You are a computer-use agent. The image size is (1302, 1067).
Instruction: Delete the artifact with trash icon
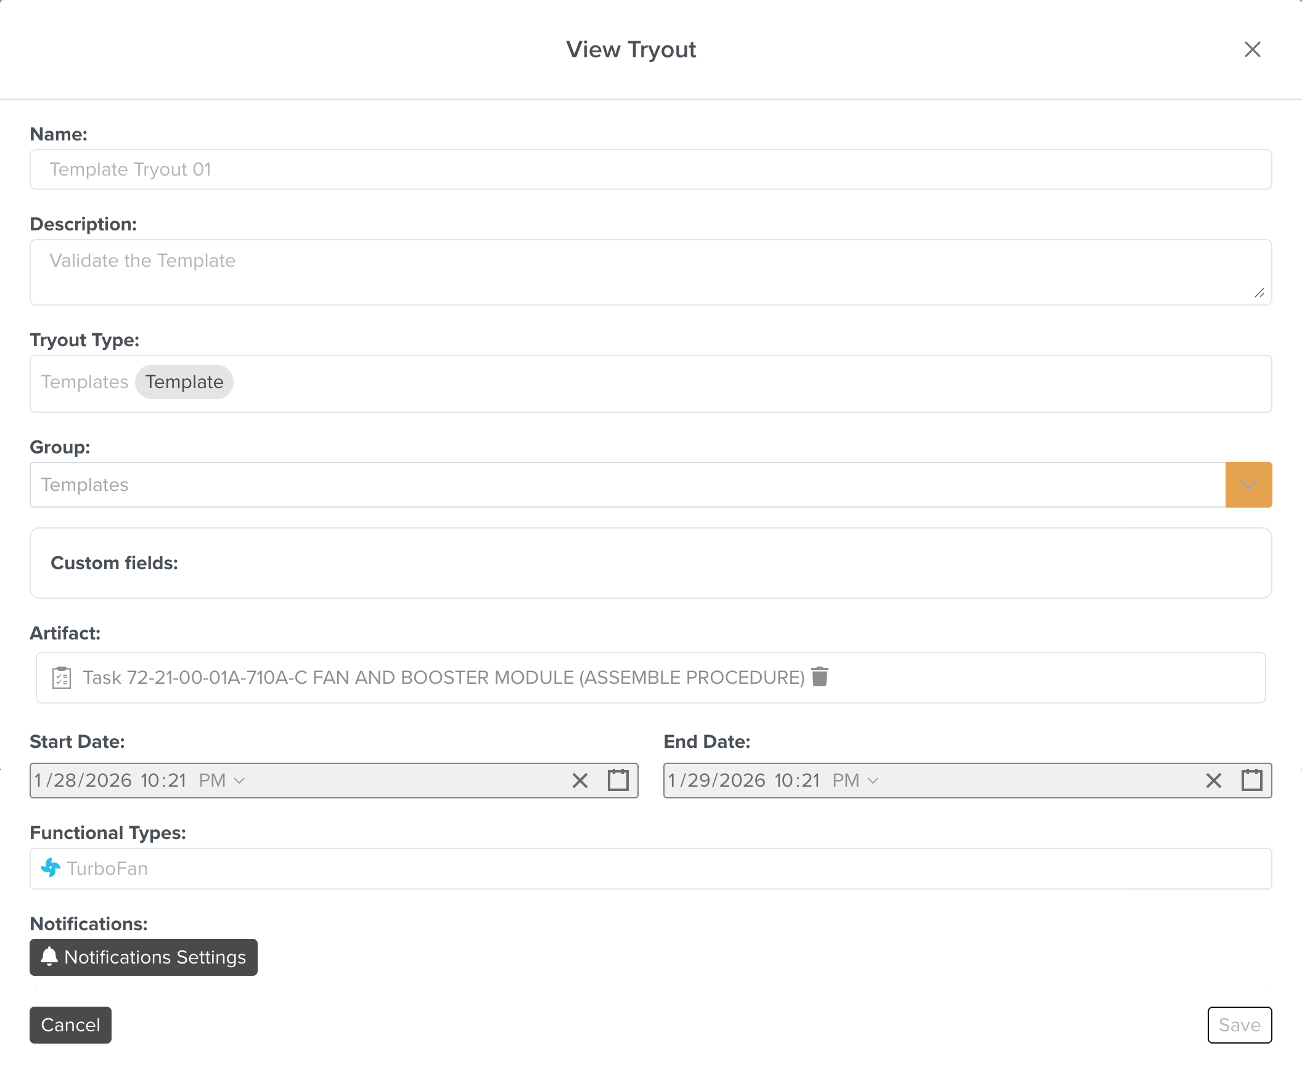[820, 676]
